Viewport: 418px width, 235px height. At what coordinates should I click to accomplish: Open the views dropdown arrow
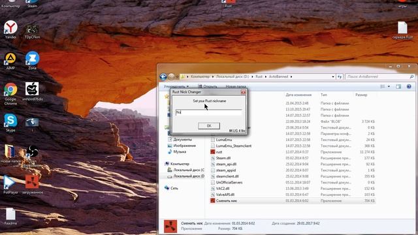coord(389,87)
